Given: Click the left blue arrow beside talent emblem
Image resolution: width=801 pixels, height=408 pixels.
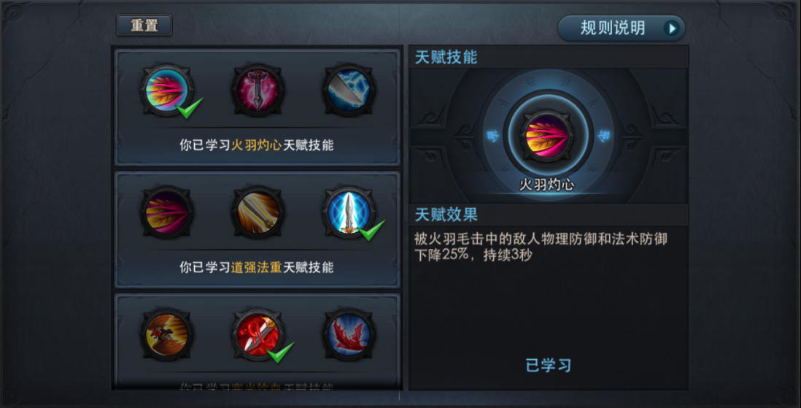Looking at the screenshot, I should coord(492,136).
